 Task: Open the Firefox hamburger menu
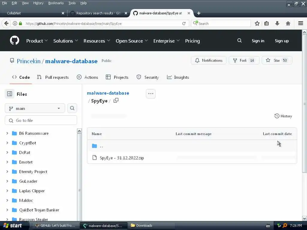click(x=301, y=23)
